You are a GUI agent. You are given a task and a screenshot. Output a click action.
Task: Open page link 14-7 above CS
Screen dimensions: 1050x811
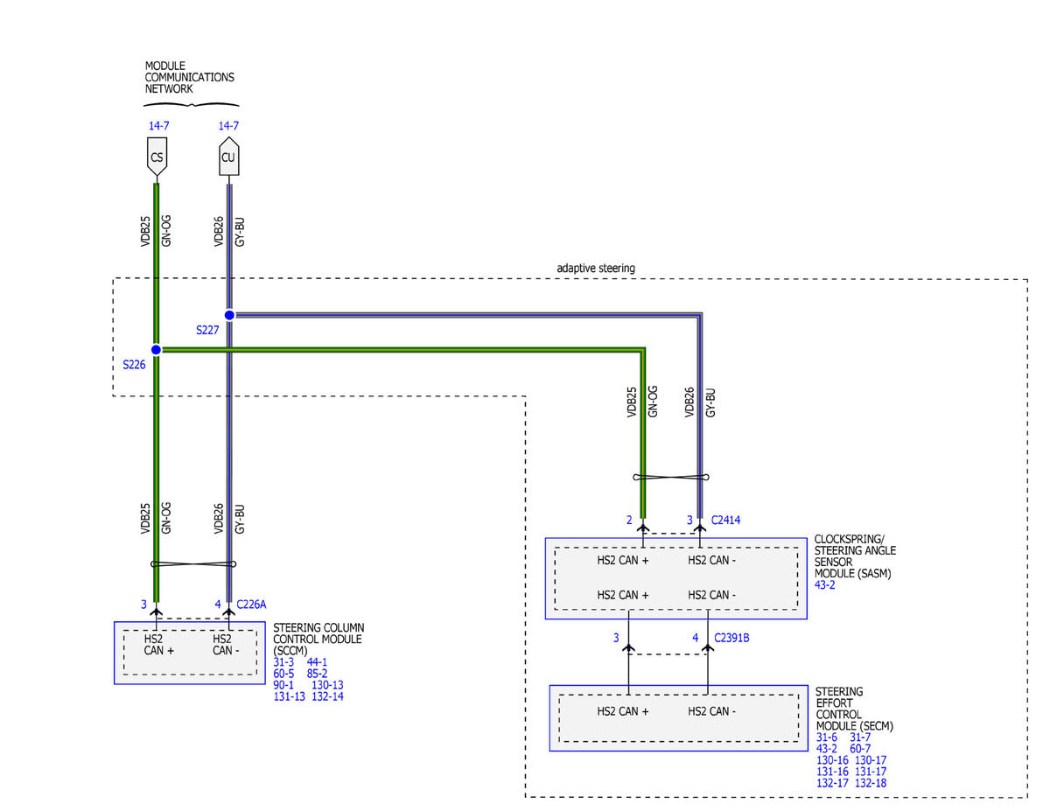(158, 126)
